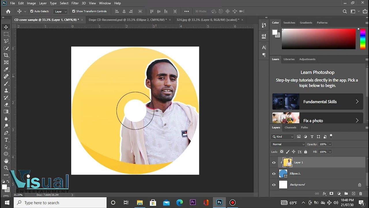Click the vertical hue spectrum slider
Image resolution: width=369 pixels, height=208 pixels.
363,39
